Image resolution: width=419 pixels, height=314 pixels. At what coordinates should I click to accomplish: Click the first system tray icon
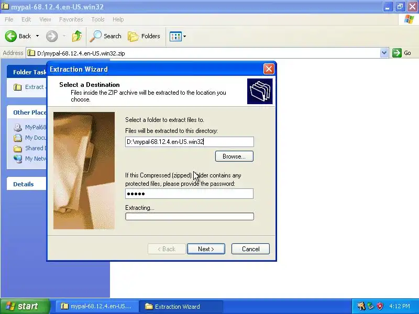click(x=361, y=306)
